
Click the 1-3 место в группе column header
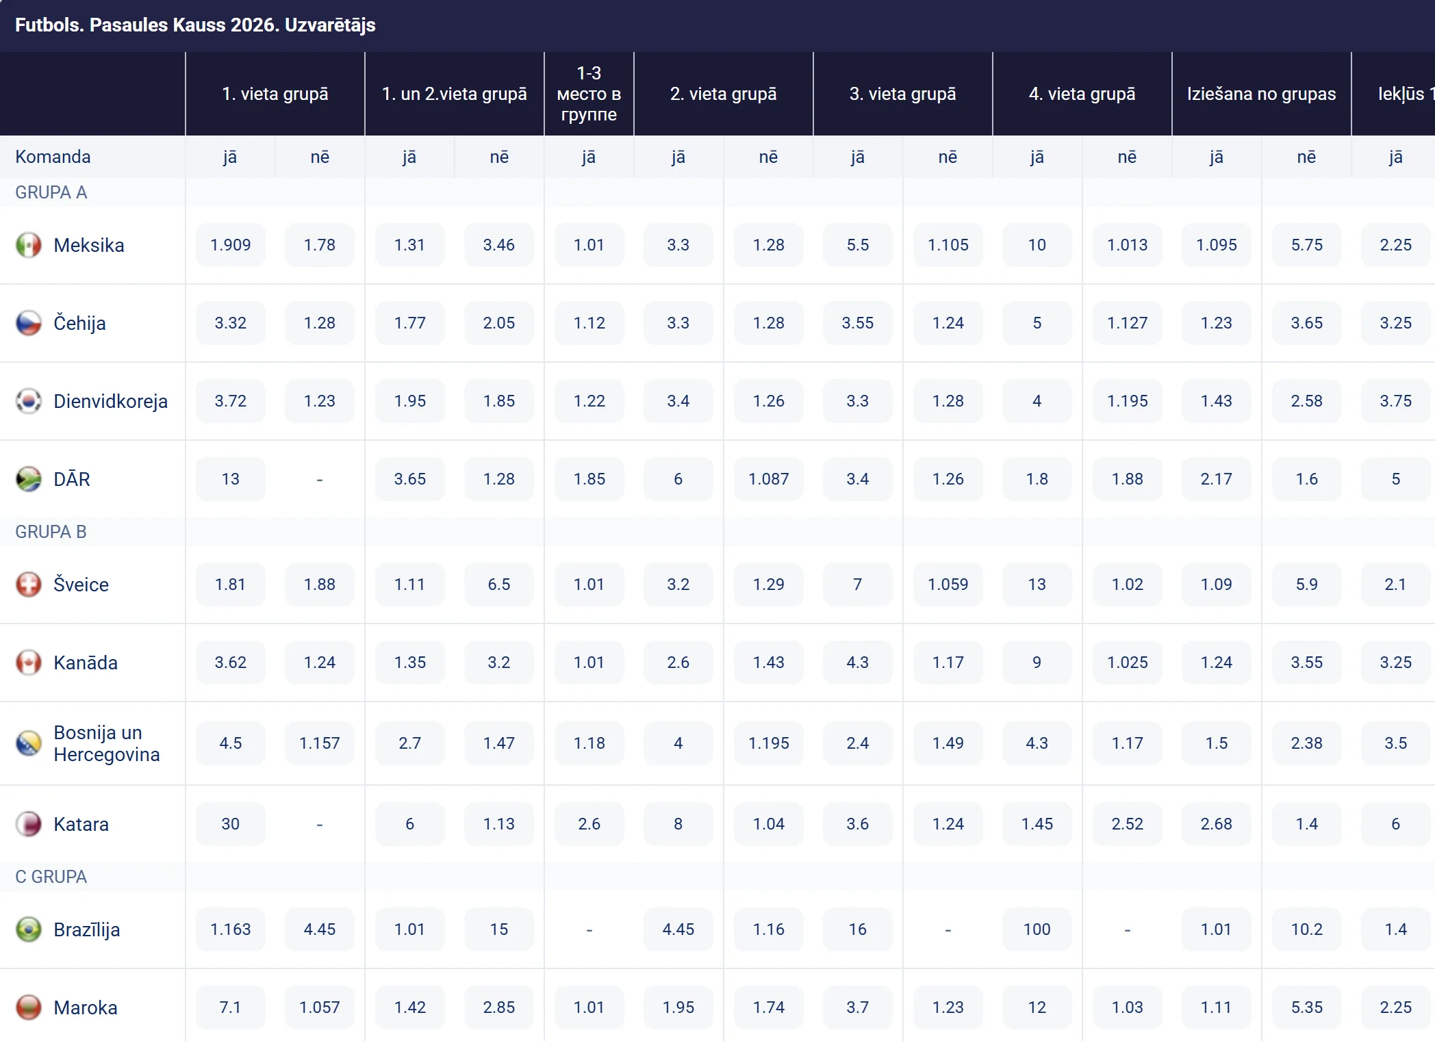click(589, 94)
